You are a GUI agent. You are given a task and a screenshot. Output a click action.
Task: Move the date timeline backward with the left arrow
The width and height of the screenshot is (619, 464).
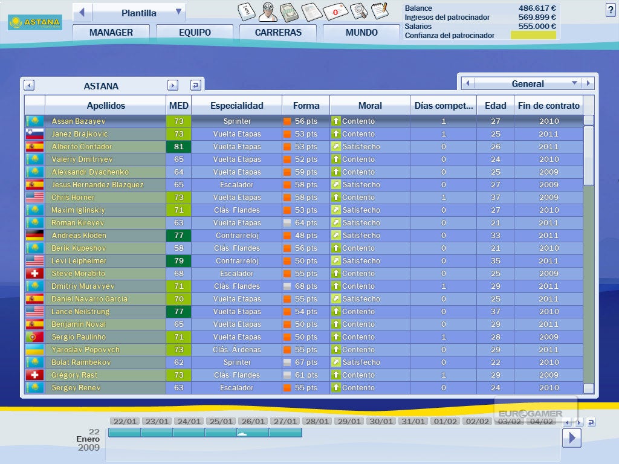(567, 422)
